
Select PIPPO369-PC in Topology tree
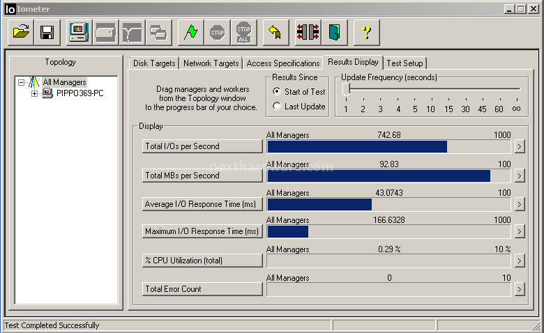(80, 93)
